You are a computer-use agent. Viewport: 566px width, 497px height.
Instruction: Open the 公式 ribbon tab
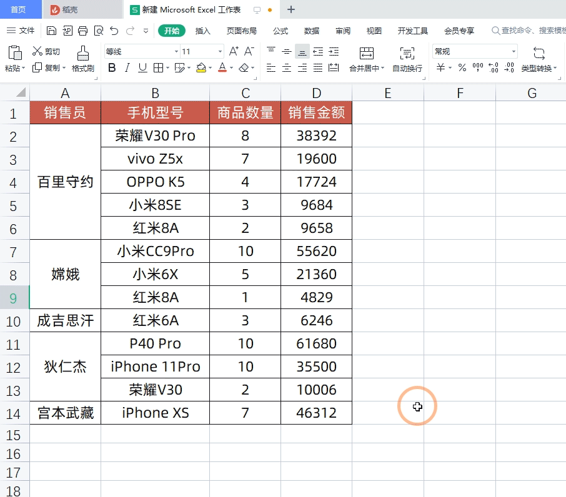280,30
